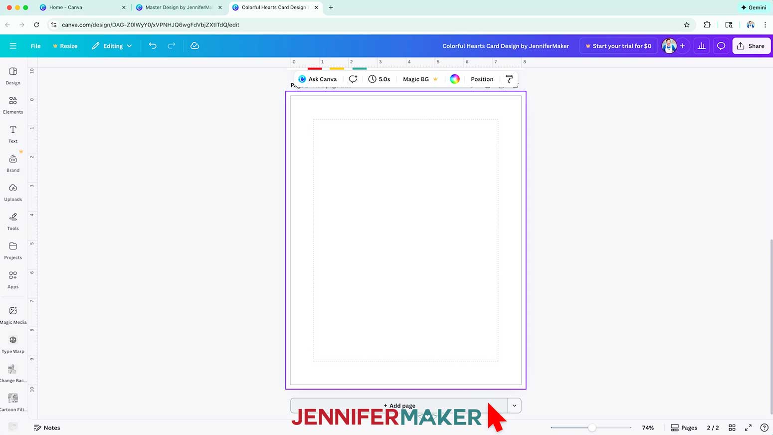The width and height of the screenshot is (773, 435).
Task: Open the background color picker
Action: (455, 79)
